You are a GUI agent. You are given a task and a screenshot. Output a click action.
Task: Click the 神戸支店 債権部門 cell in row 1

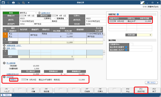tap(35, 35)
